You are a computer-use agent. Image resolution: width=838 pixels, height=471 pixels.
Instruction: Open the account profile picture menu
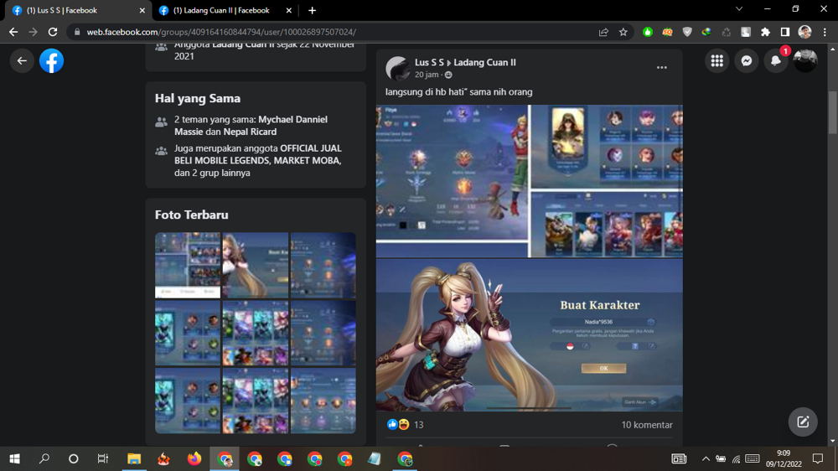(805, 61)
